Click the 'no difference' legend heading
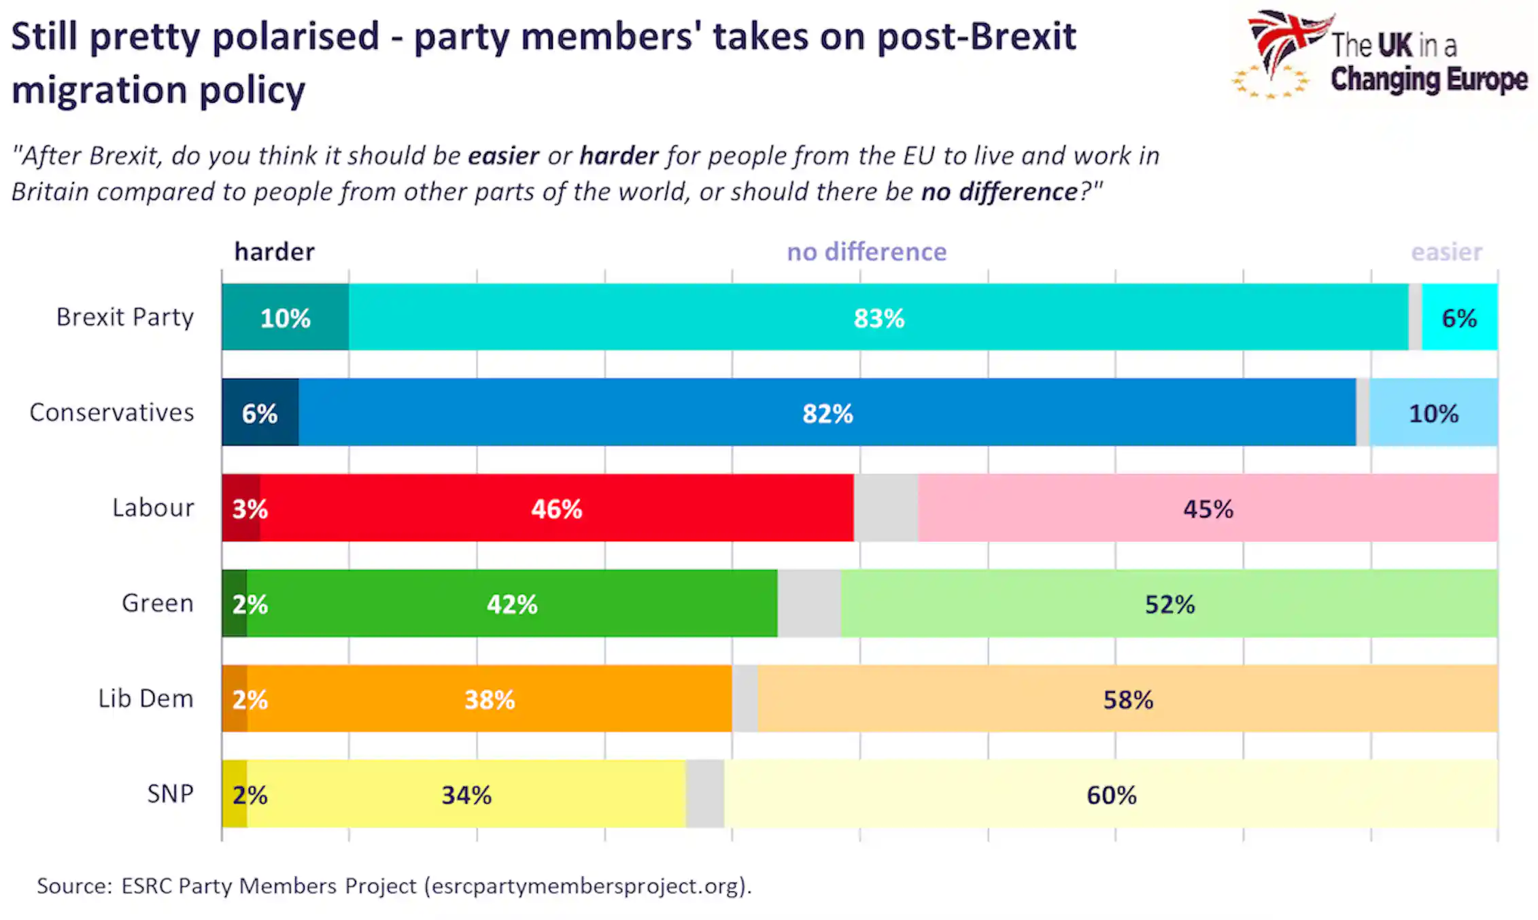The height and width of the screenshot is (920, 1538). (x=866, y=252)
